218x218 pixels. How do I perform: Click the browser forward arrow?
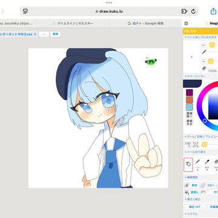point(2,12)
